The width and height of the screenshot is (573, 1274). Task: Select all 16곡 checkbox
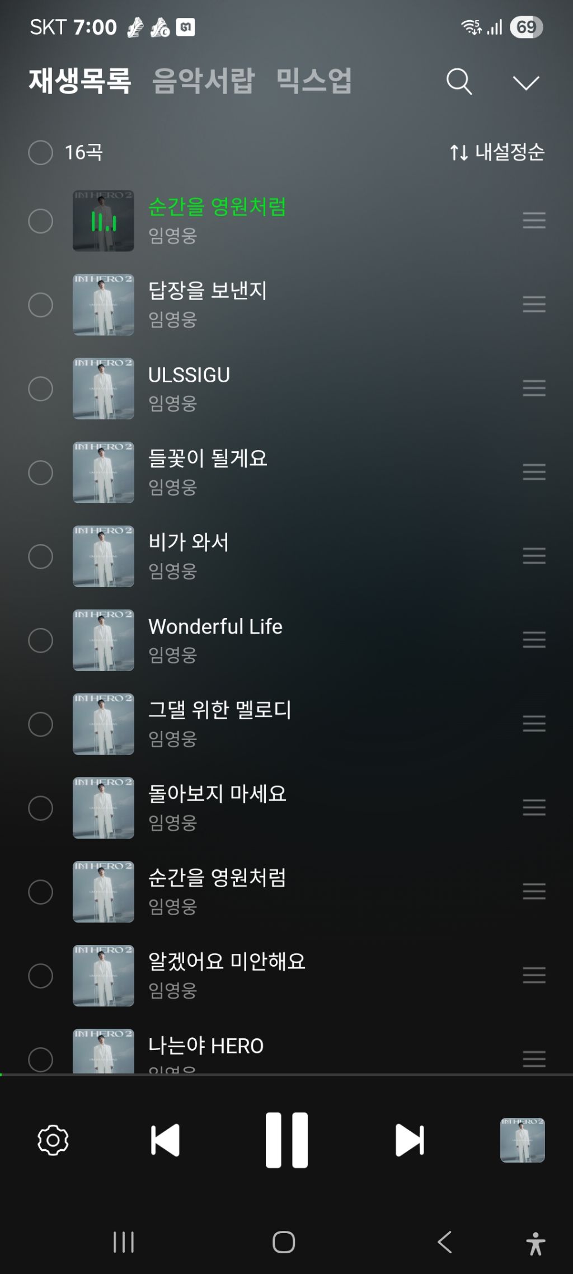coord(40,152)
